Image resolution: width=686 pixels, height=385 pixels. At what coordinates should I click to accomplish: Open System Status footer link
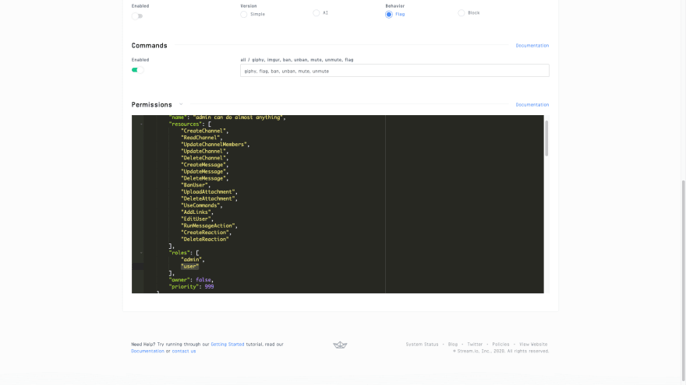click(422, 345)
